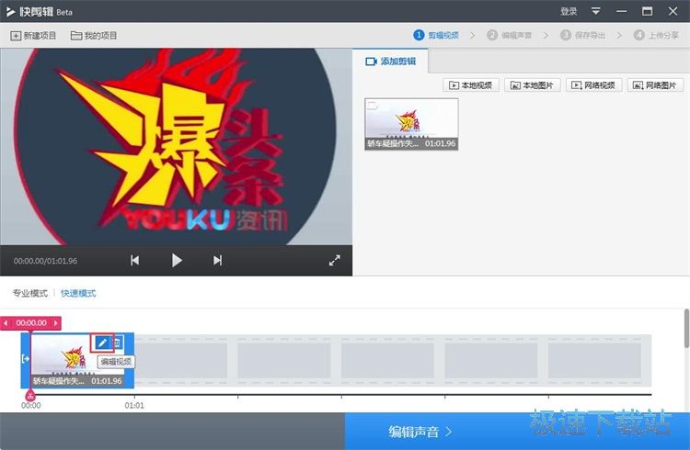Jump to next clip in the player
Image resolution: width=690 pixels, height=450 pixels.
point(217,261)
